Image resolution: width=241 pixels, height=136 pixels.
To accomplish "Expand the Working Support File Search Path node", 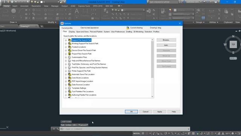I will pyautogui.click(x=66, y=43).
